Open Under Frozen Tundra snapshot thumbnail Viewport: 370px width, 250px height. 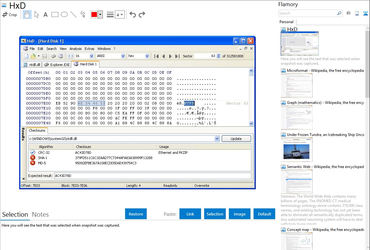(x=296, y=150)
